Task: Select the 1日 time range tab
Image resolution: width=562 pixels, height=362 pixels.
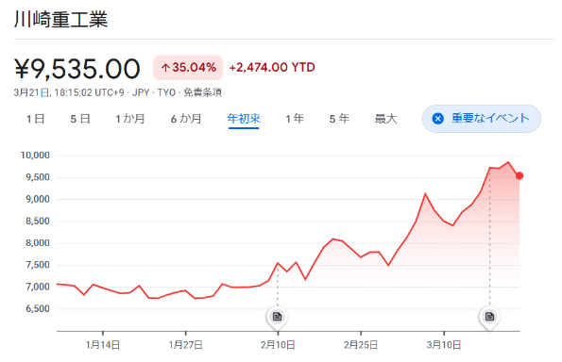Action: click(36, 119)
